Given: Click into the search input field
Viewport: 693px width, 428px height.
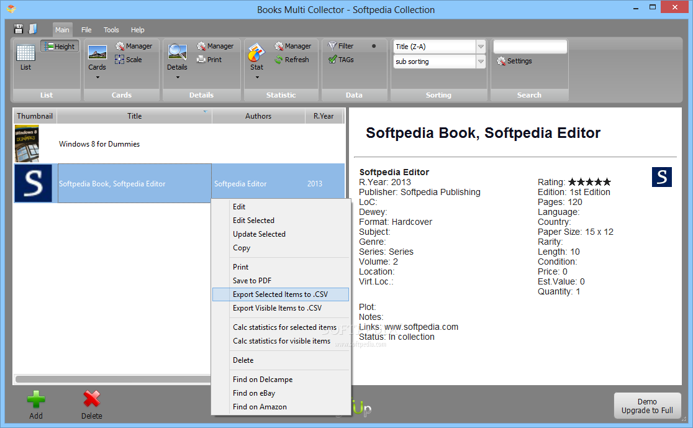Looking at the screenshot, I should (x=530, y=47).
